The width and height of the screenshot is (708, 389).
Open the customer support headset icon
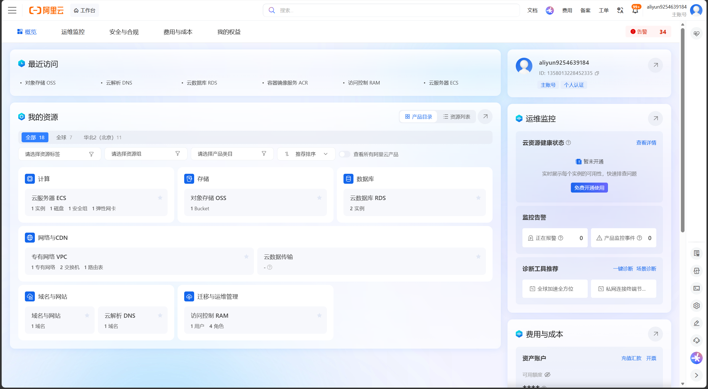696,341
